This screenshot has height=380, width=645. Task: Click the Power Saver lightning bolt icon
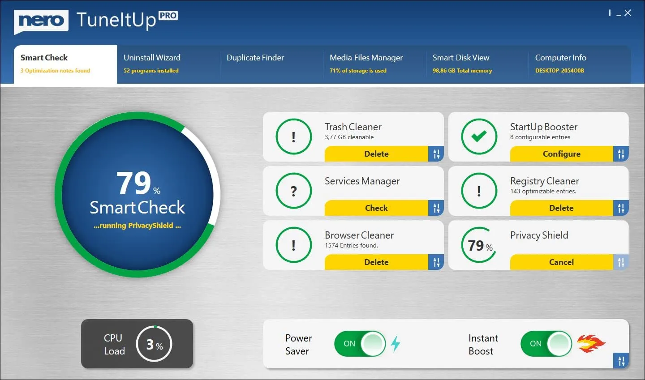(x=395, y=344)
